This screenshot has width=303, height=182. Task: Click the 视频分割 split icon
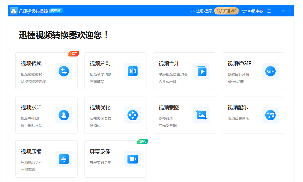[133, 71]
